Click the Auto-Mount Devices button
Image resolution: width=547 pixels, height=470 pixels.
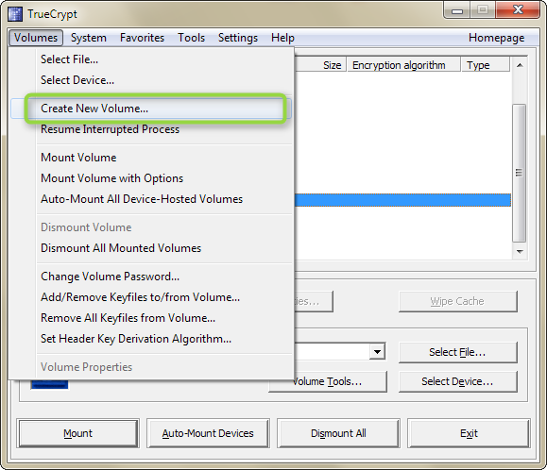point(208,433)
